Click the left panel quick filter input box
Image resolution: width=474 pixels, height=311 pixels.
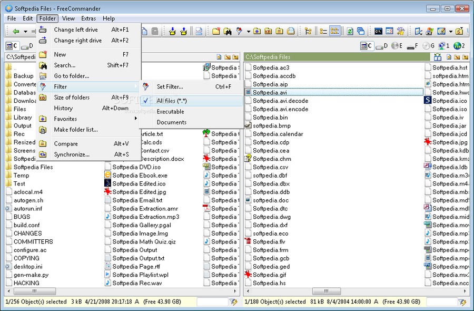point(212,302)
